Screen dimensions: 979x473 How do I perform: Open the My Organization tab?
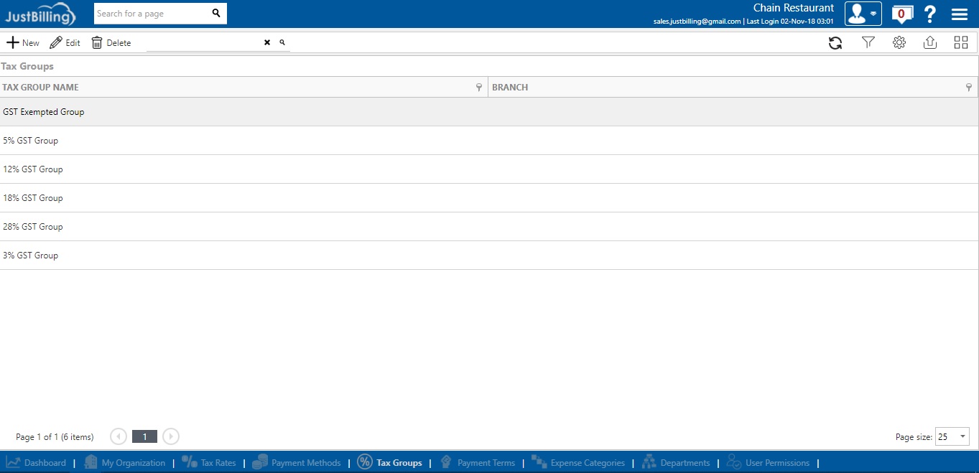[124, 463]
